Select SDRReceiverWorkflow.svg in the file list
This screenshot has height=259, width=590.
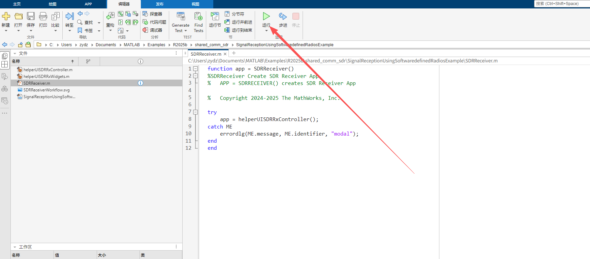(x=46, y=90)
